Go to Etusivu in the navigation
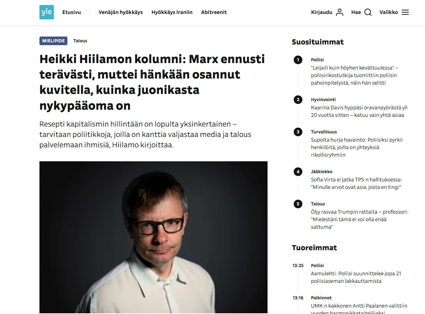 click(71, 12)
